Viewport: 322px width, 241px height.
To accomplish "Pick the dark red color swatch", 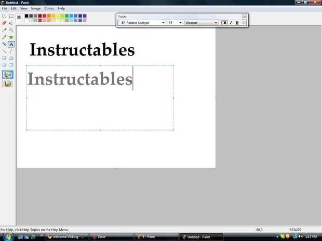I will point(40,16).
